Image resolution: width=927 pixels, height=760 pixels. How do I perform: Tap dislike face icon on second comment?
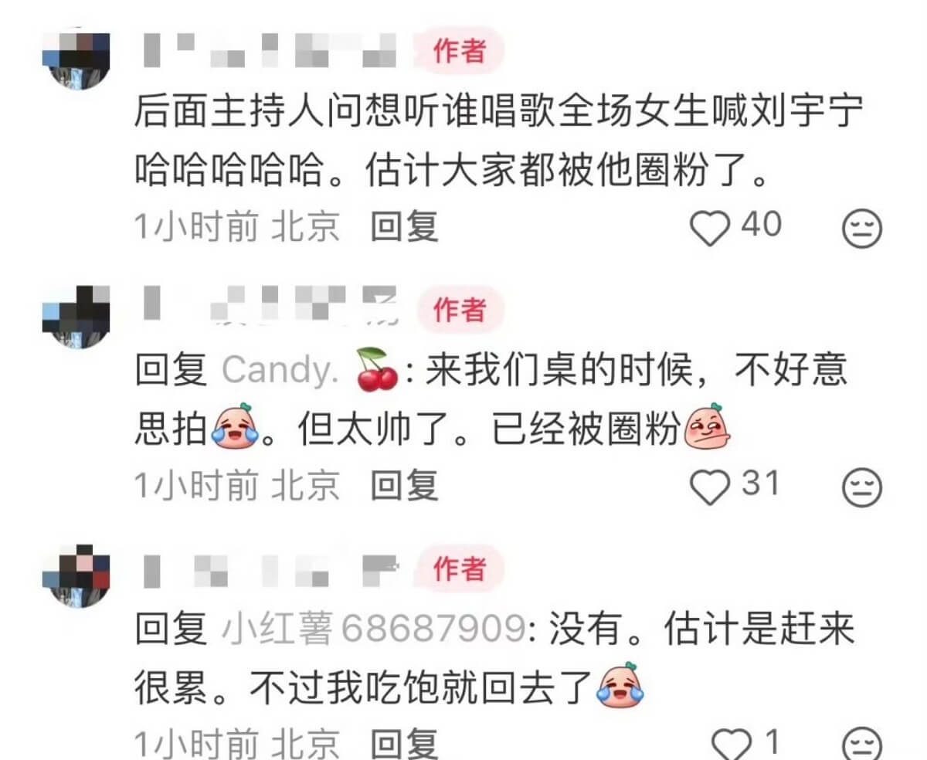(861, 487)
